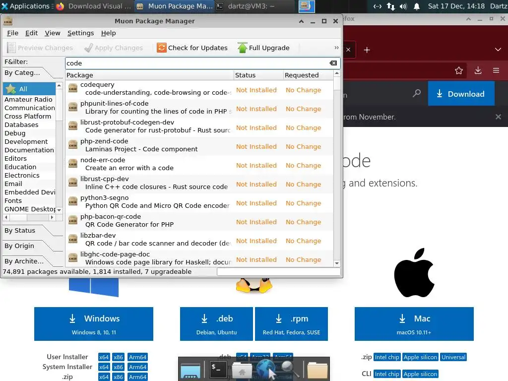
Task: Click the php-zend-code package icon
Action: pyautogui.click(x=73, y=144)
